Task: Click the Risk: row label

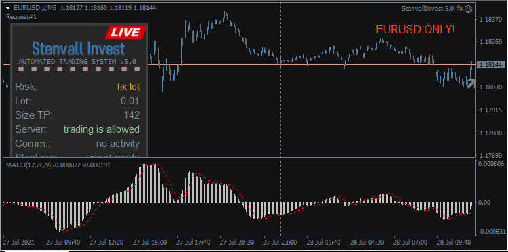Action: 26,87
